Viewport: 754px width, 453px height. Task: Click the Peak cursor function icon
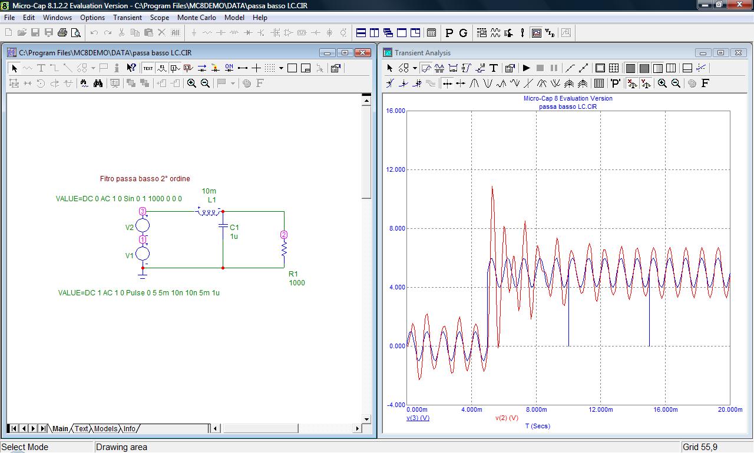coord(474,84)
